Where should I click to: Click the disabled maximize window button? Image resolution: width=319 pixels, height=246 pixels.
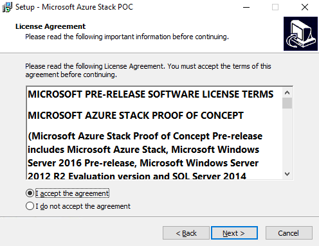tap(275, 7)
